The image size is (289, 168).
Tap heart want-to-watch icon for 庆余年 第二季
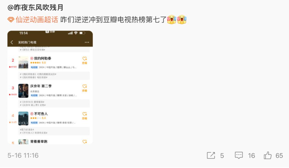pyautogui.click(x=85, y=86)
